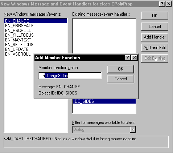The image size is (173, 153).
Task: Click the Add and Edit button
Action: (155, 48)
